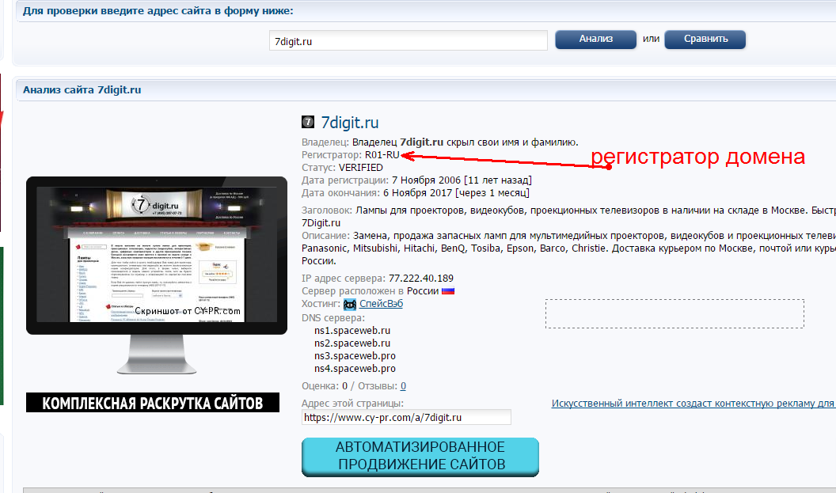The width and height of the screenshot is (836, 493).
Task: Click the site address input field
Action: 408,41
